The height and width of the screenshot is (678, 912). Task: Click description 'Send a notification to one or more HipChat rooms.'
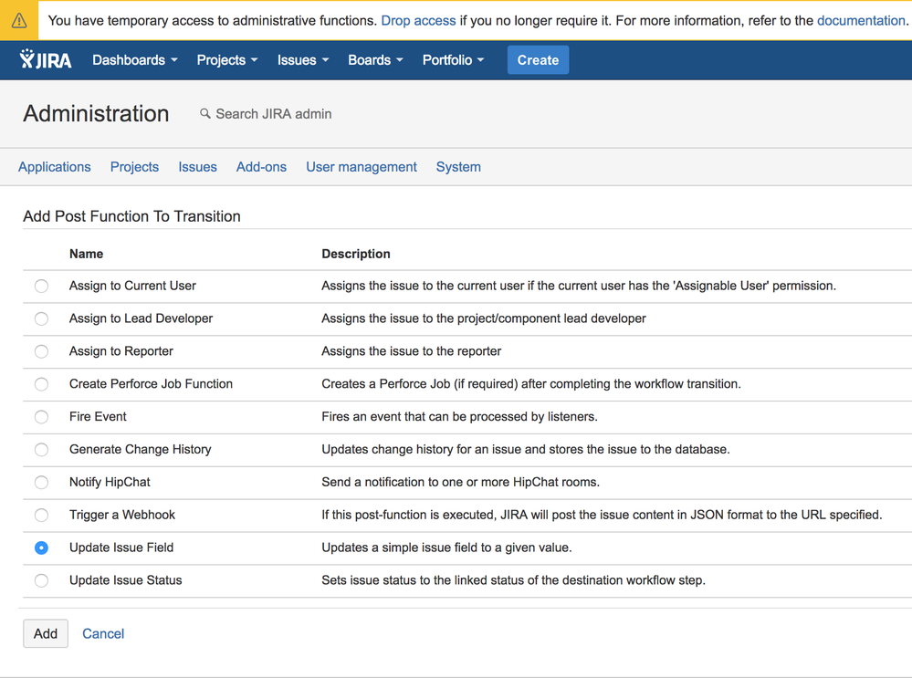(461, 482)
